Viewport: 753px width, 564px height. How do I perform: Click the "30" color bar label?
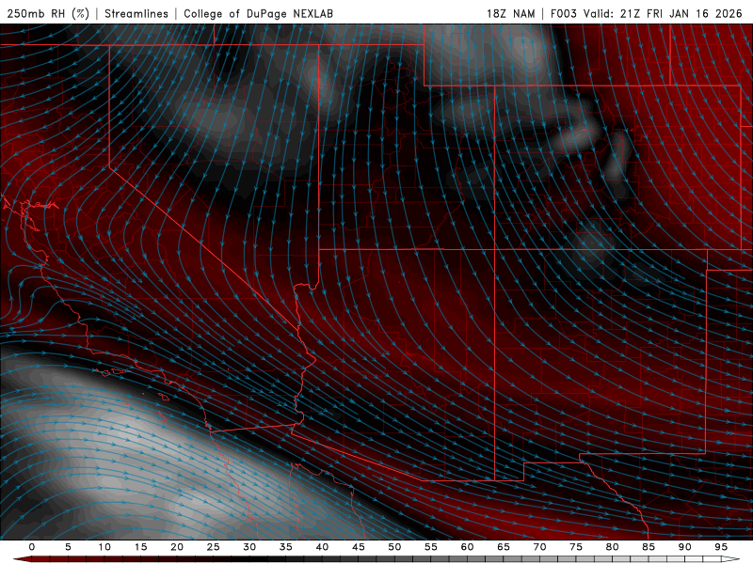coord(249,547)
